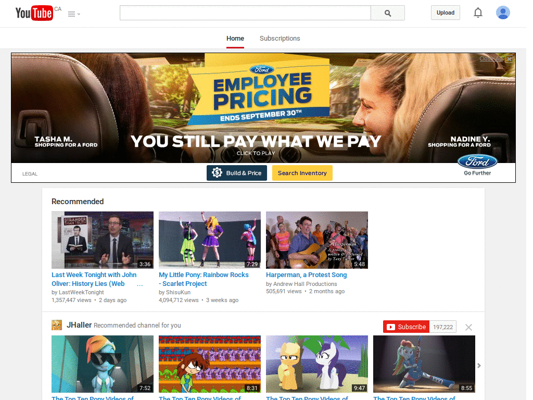533x400 pixels.
Task: Select the Home tab
Action: [235, 38]
